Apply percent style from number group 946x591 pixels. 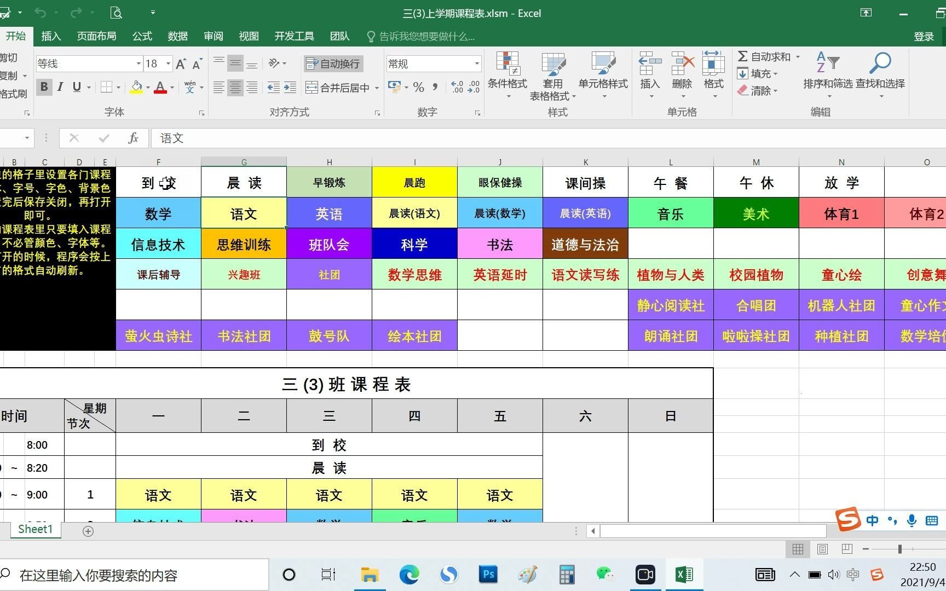coord(418,86)
